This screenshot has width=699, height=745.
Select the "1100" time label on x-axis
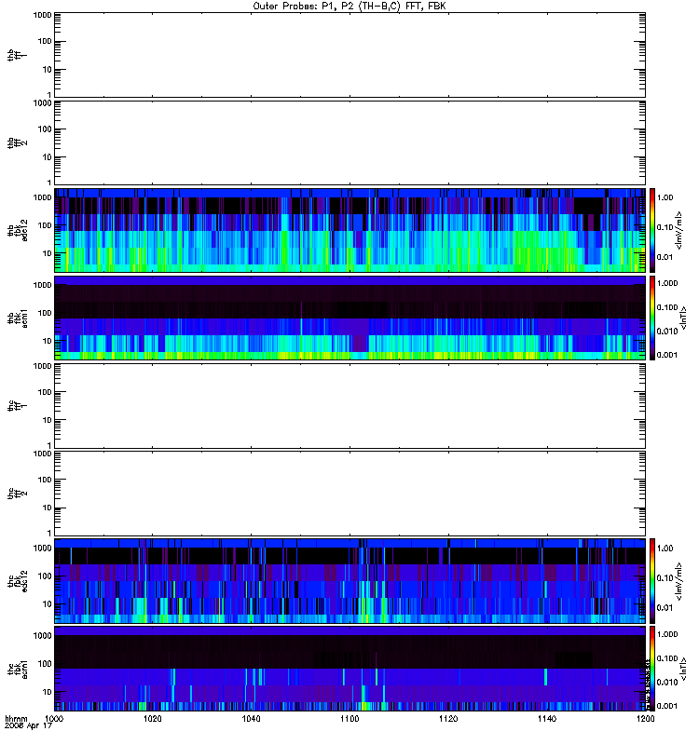[349, 718]
